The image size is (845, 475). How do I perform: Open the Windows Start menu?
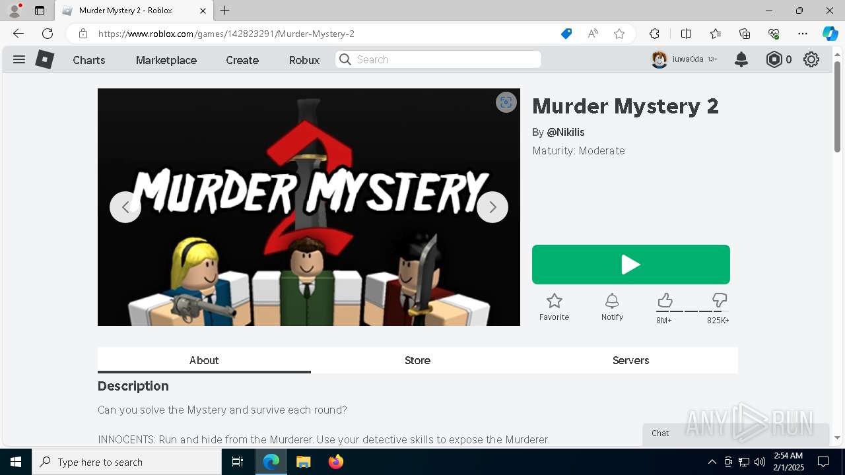(16, 462)
